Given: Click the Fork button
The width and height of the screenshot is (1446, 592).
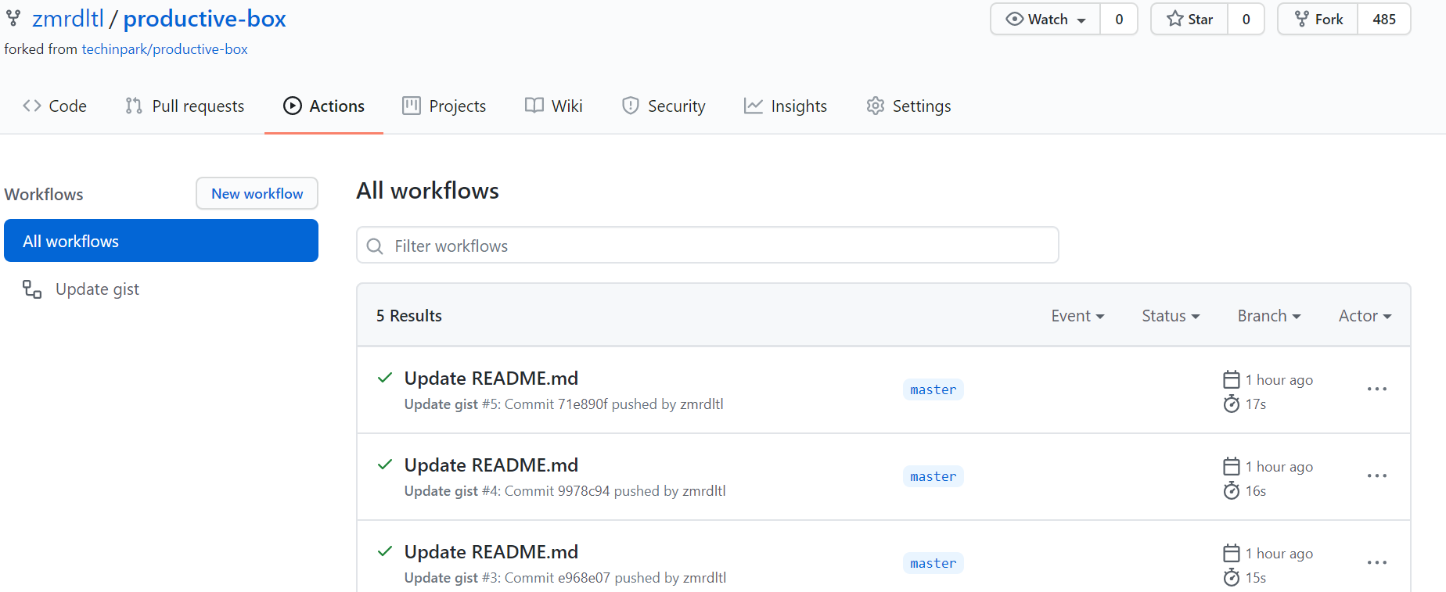Looking at the screenshot, I should tap(1318, 20).
